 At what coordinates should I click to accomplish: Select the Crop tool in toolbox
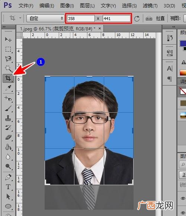pyautogui.click(x=8, y=78)
